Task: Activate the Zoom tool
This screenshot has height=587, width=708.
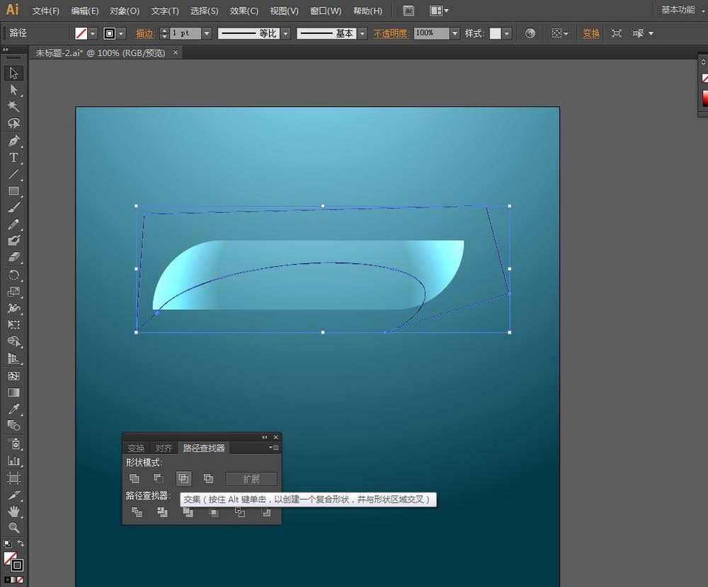Action: coord(13,528)
